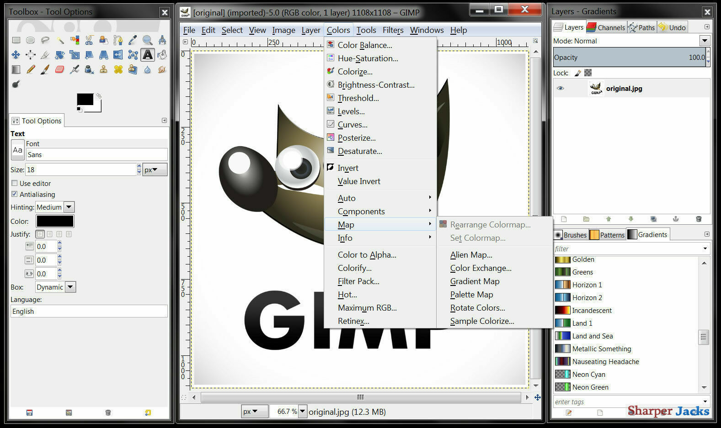The height and width of the screenshot is (428, 721).
Task: Select the Rotate tool
Action: (60, 55)
